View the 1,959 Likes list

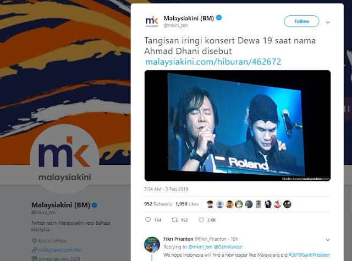pos(187,204)
